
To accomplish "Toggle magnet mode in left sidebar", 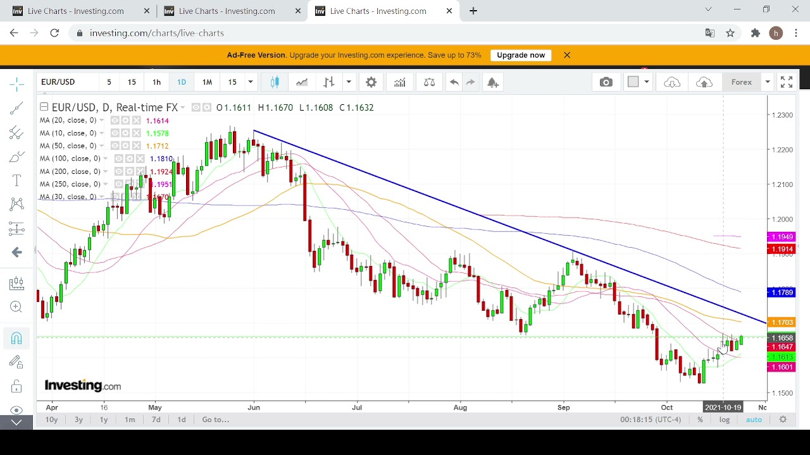I will click(16, 338).
